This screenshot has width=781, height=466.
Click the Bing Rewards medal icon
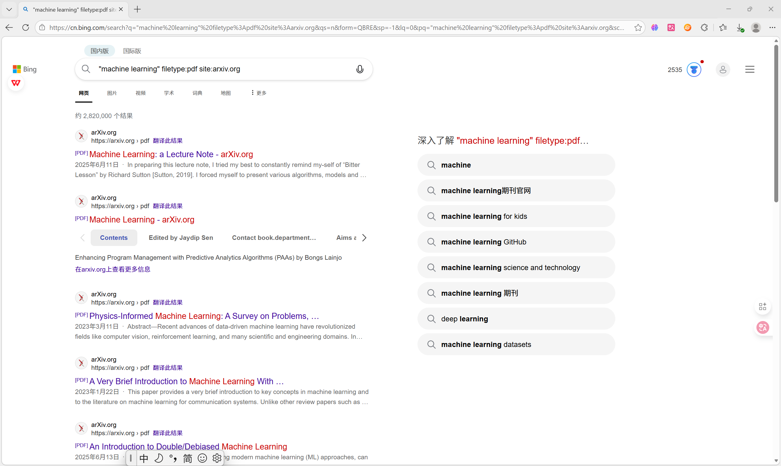[x=694, y=70]
